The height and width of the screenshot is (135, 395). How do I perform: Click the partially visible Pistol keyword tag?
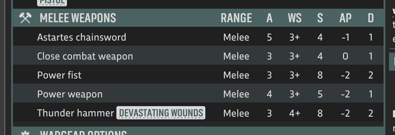tap(52, 2)
